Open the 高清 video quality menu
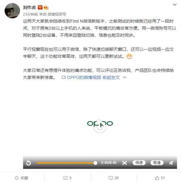 coord(157,163)
